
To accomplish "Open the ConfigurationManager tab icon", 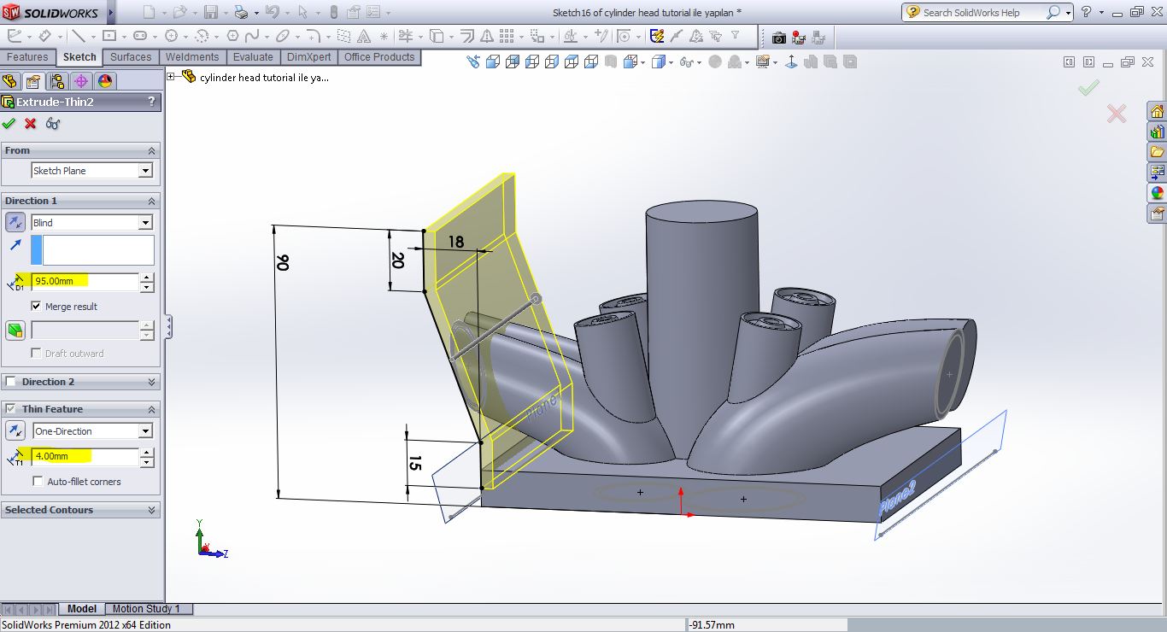I will 57,81.
